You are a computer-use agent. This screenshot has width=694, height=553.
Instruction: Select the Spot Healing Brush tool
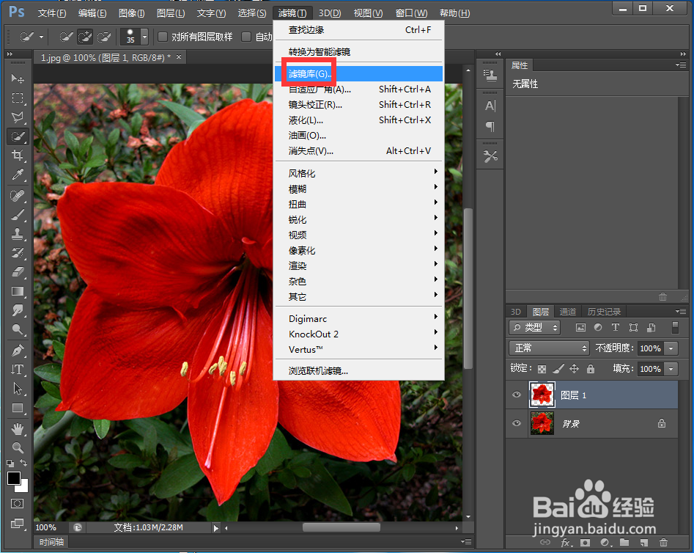pos(18,195)
